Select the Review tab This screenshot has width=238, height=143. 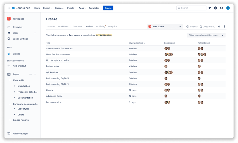89,26
